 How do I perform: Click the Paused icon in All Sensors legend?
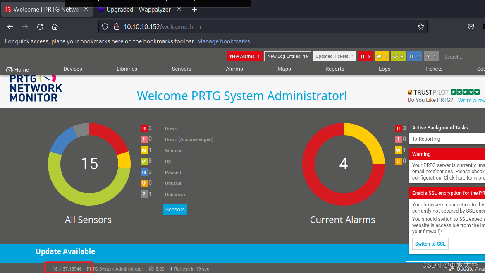tap(144, 172)
